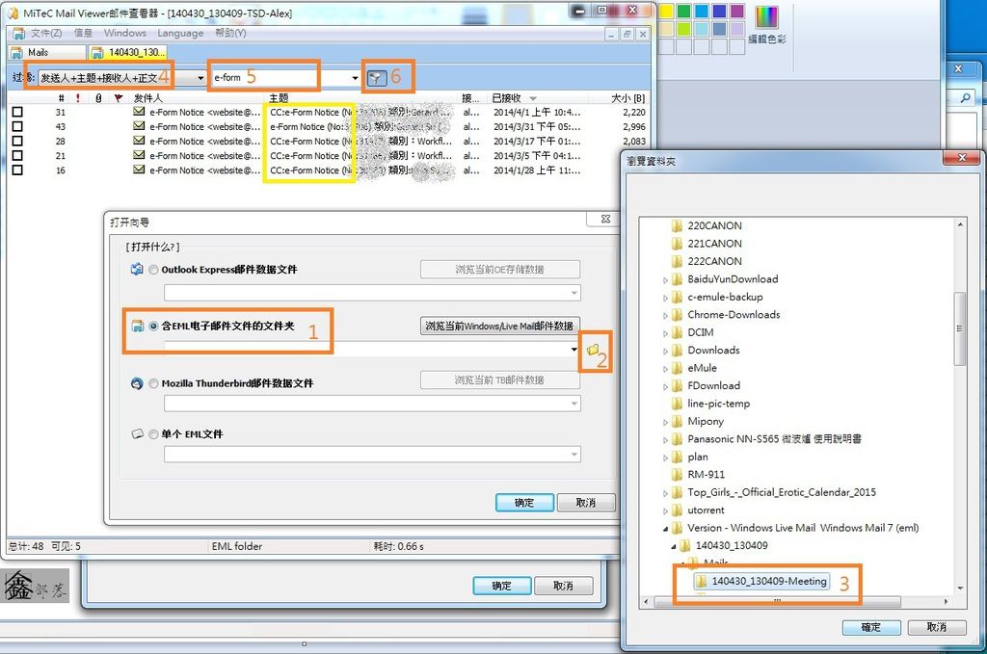Open the Language menu
987x654 pixels.
180,33
